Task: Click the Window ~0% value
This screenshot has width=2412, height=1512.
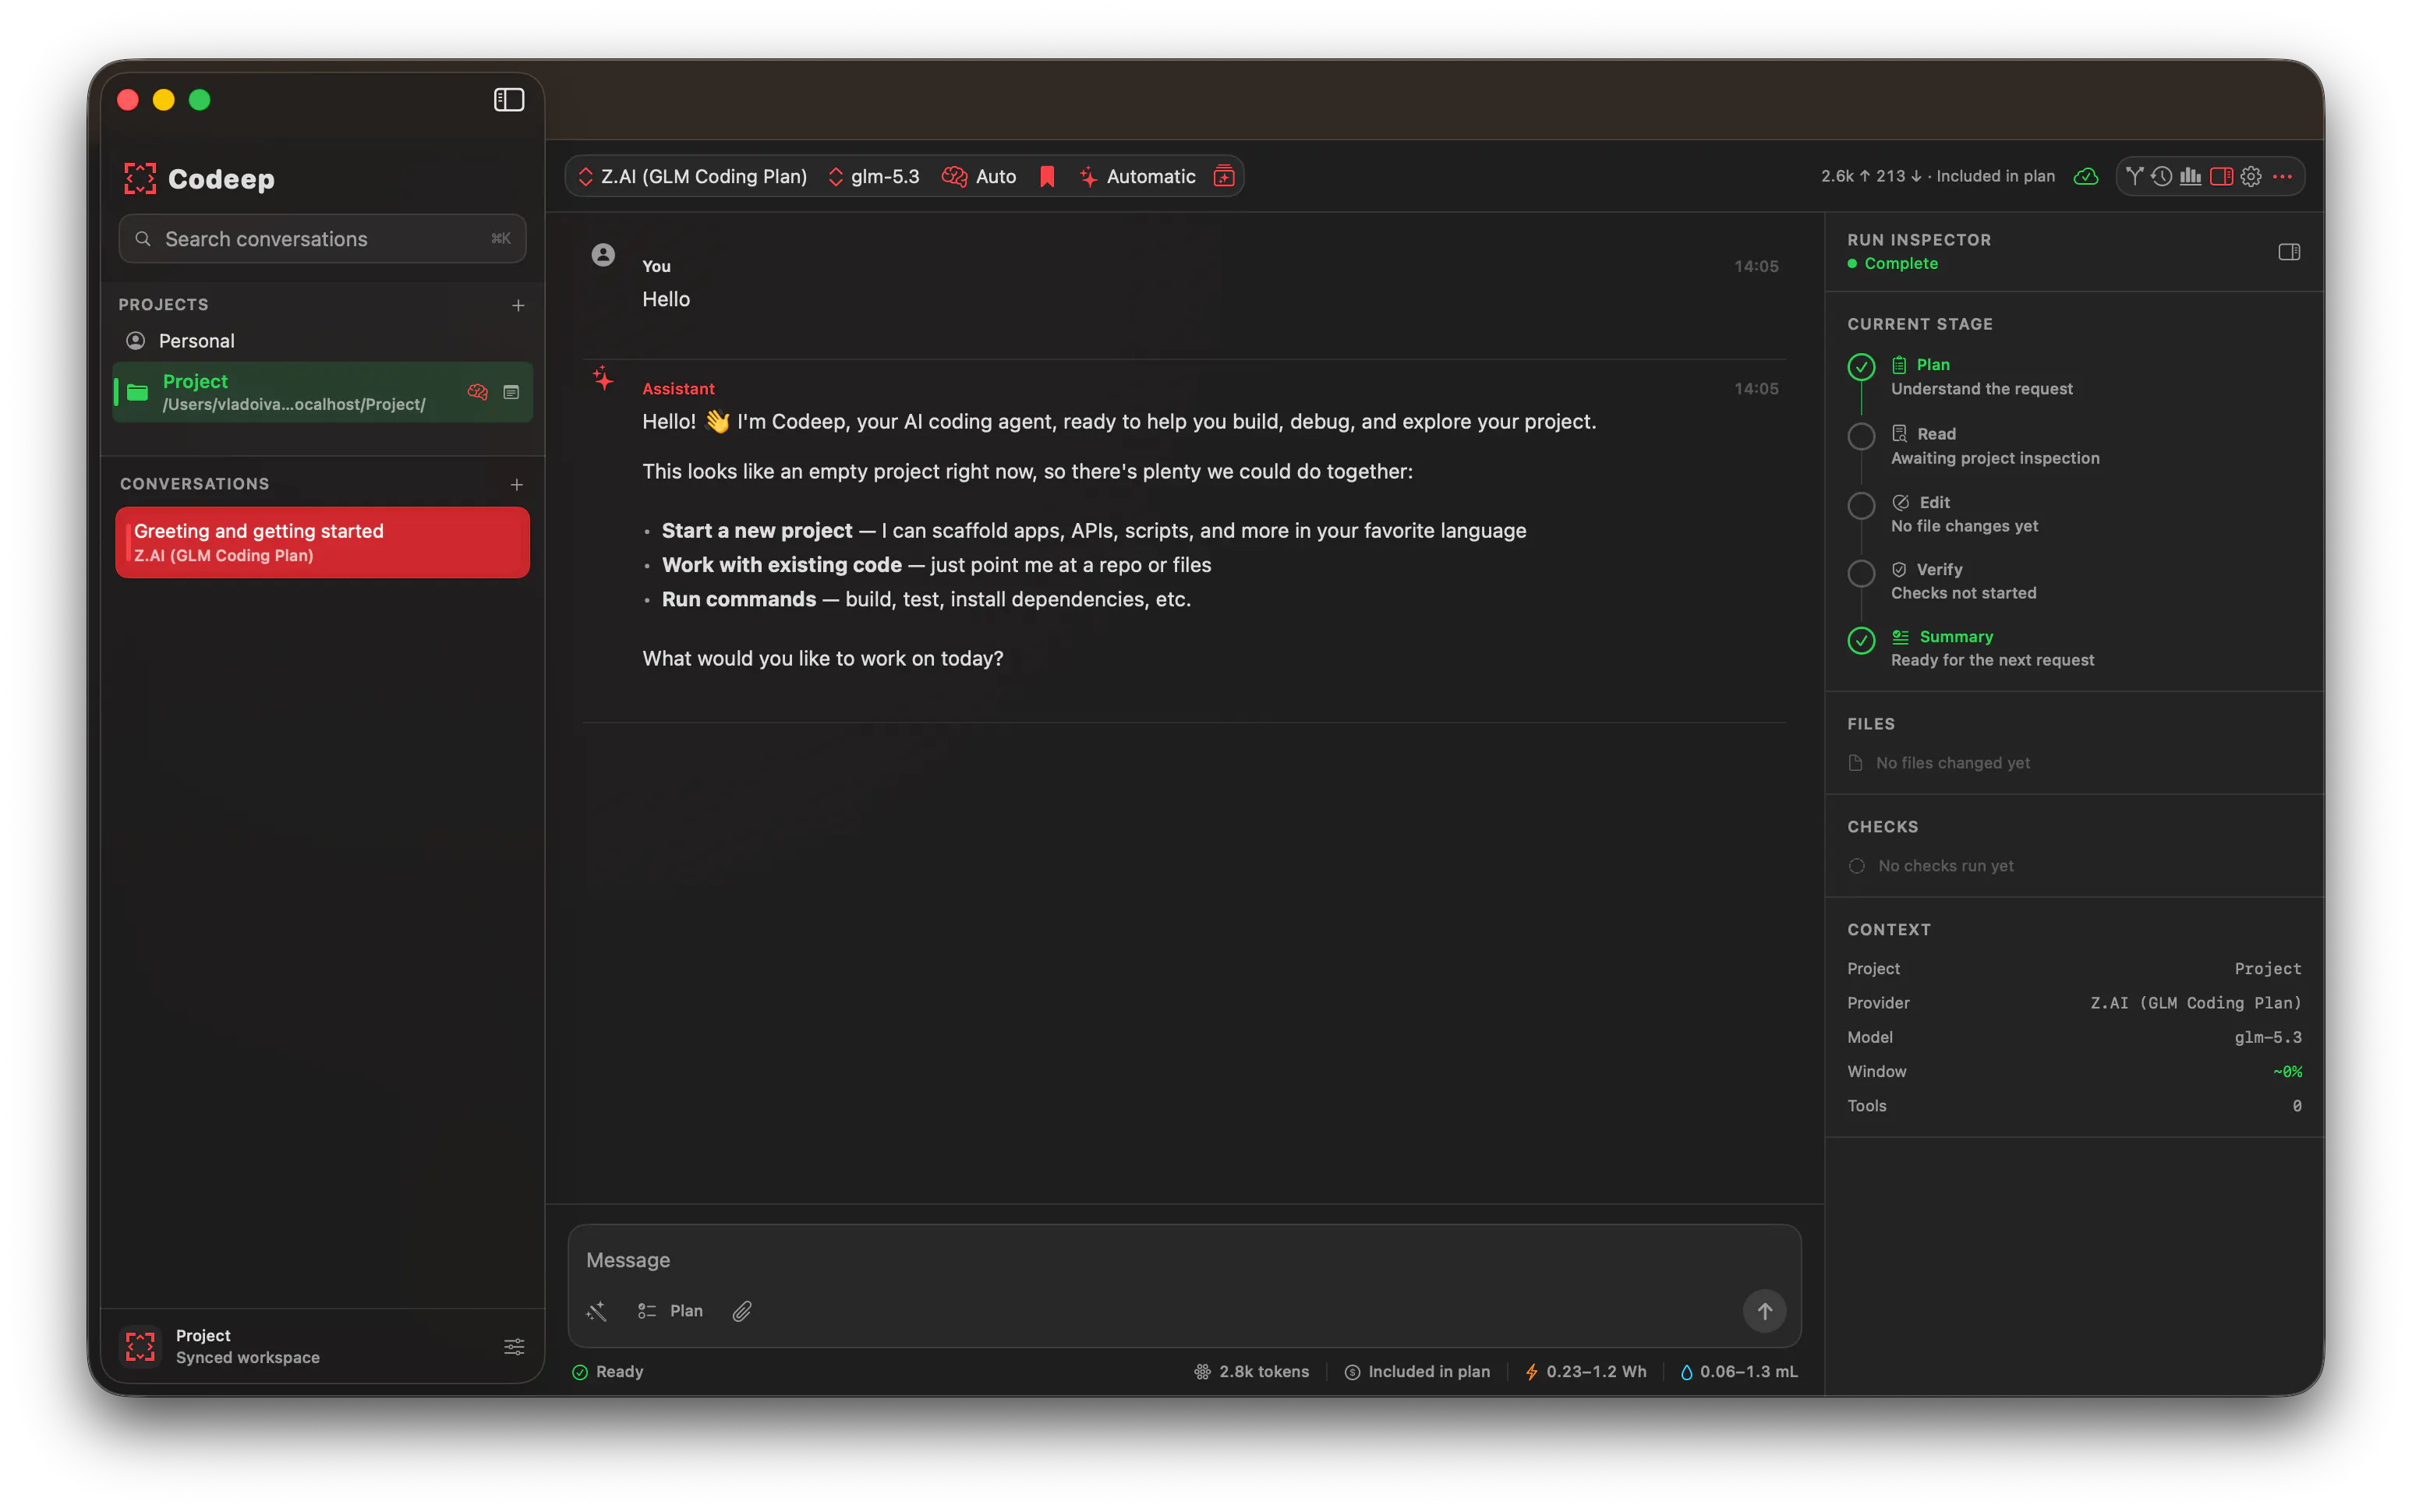Action: click(2287, 1072)
